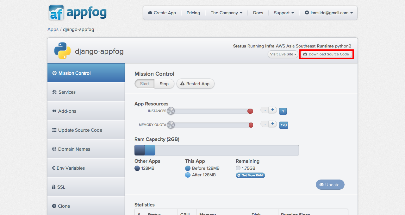Click the App Resources heading
The image size is (405, 215).
point(152,104)
